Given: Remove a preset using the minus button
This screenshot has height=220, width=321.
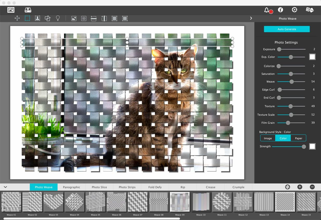Looking at the screenshot, I should coord(312,187).
